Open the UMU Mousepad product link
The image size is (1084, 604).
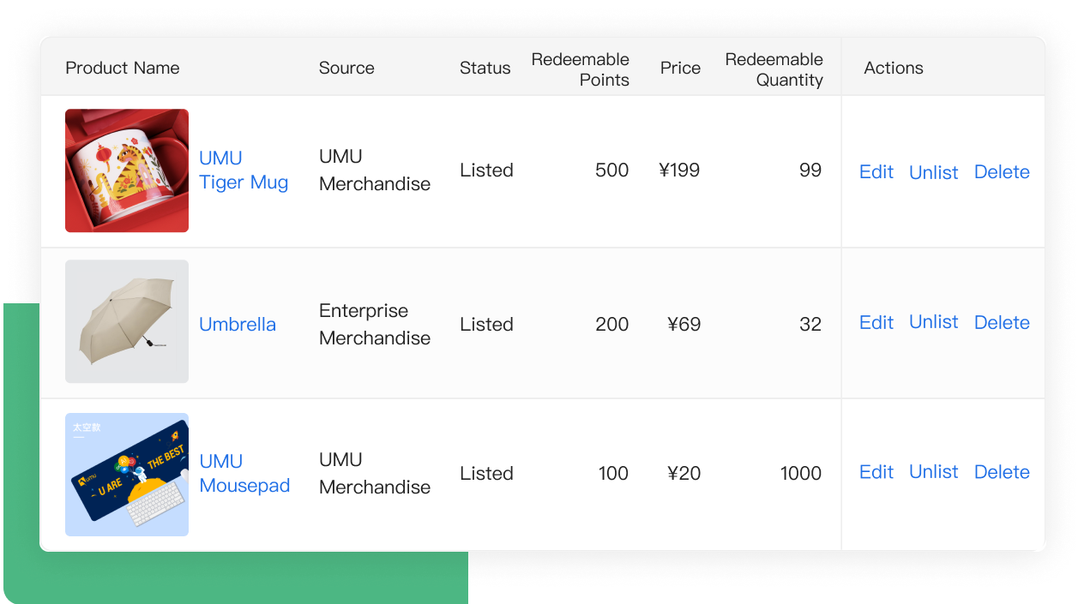[244, 473]
